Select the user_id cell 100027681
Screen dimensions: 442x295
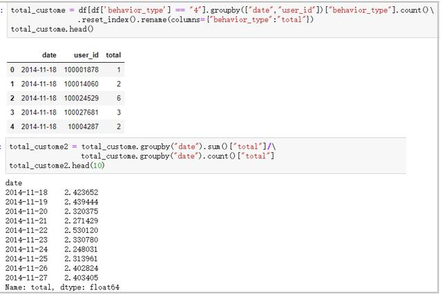[x=81, y=112]
